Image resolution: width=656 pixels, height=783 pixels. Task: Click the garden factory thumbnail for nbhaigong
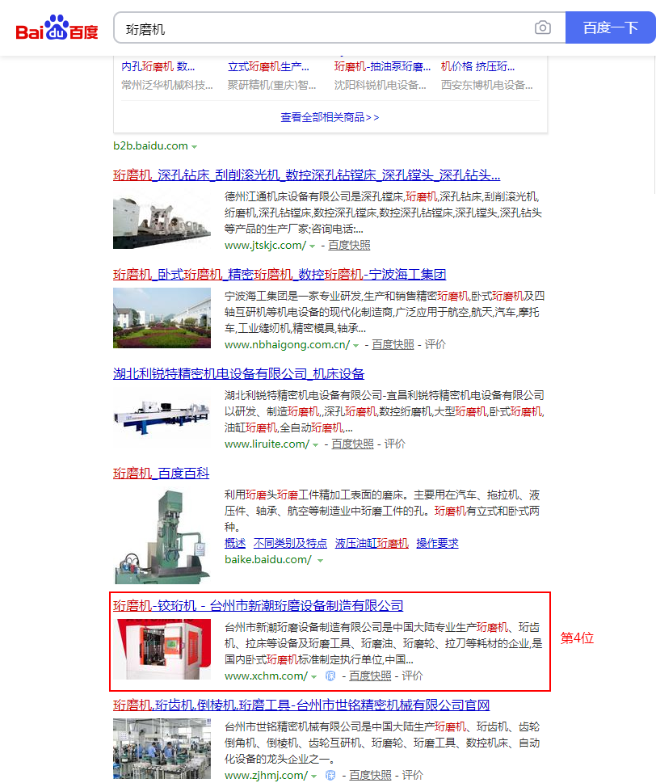162,318
